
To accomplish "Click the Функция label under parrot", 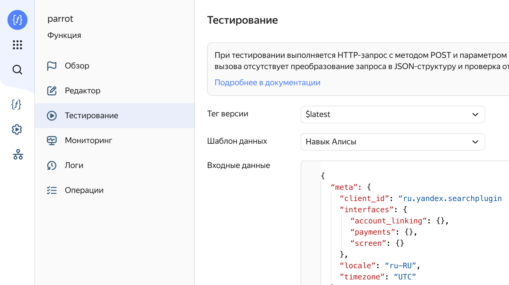I will pos(64,35).
